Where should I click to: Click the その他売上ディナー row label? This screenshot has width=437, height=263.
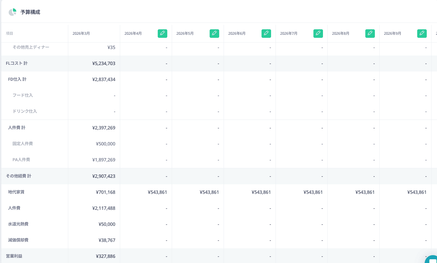click(31, 47)
